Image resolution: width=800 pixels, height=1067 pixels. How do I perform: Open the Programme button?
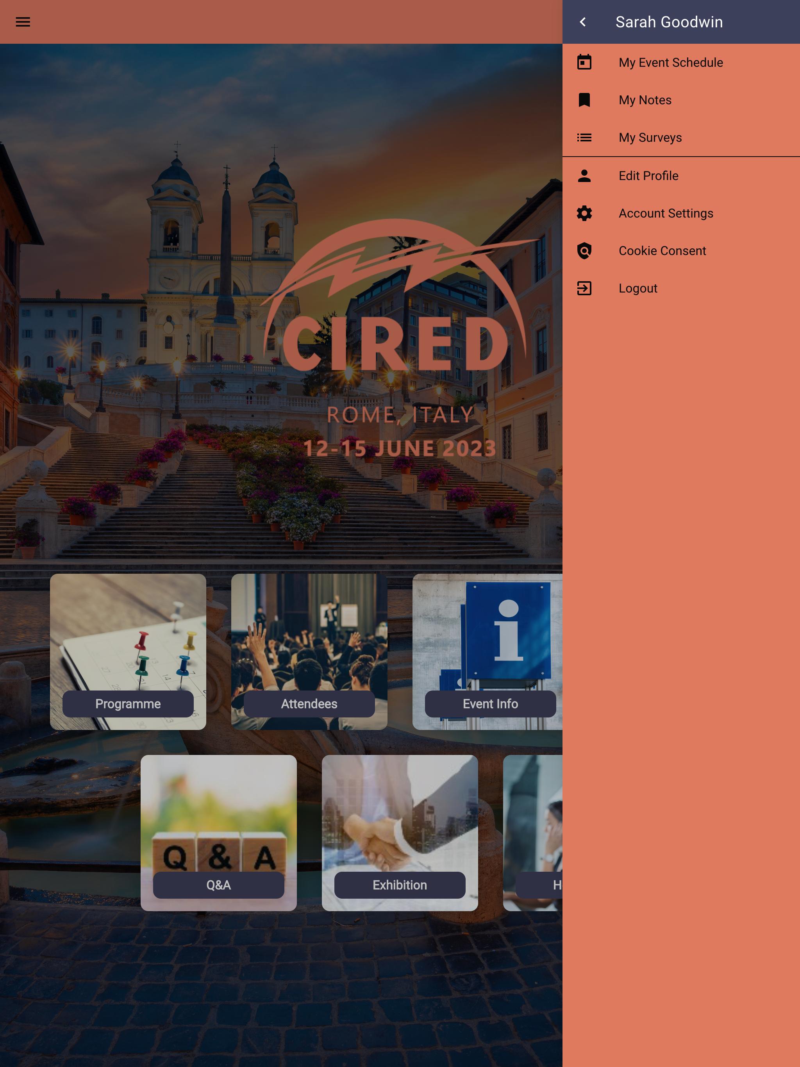[x=128, y=704]
